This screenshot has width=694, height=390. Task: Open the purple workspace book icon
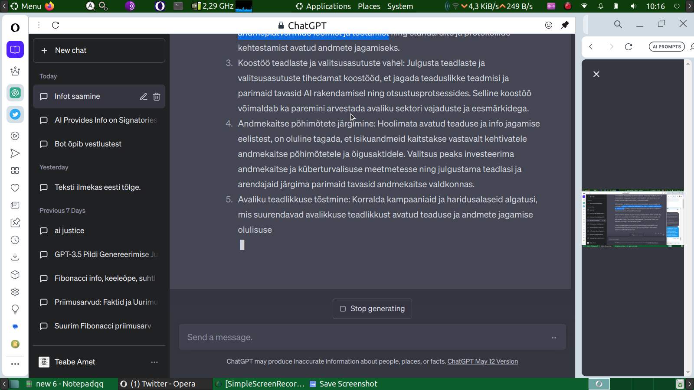click(x=15, y=49)
